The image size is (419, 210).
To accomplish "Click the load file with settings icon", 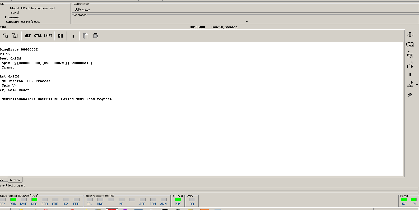I will click(5, 36).
